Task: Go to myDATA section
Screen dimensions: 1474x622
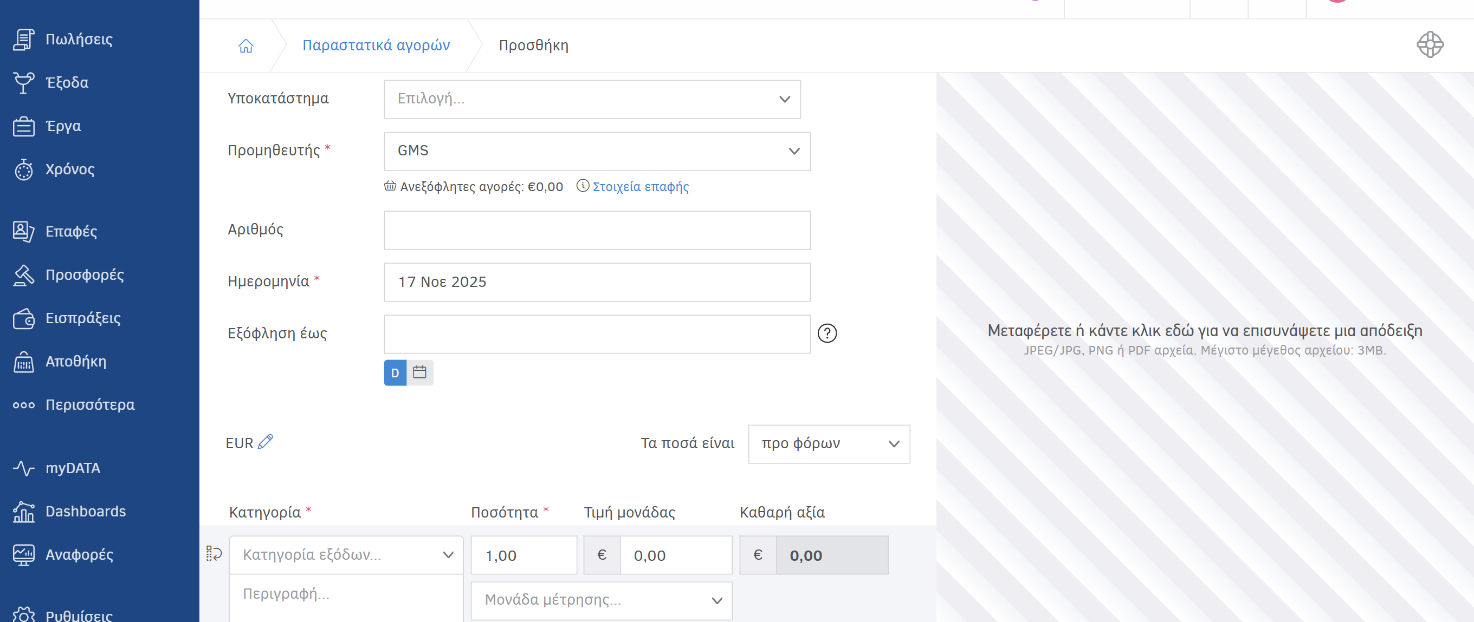Action: pyautogui.click(x=72, y=468)
